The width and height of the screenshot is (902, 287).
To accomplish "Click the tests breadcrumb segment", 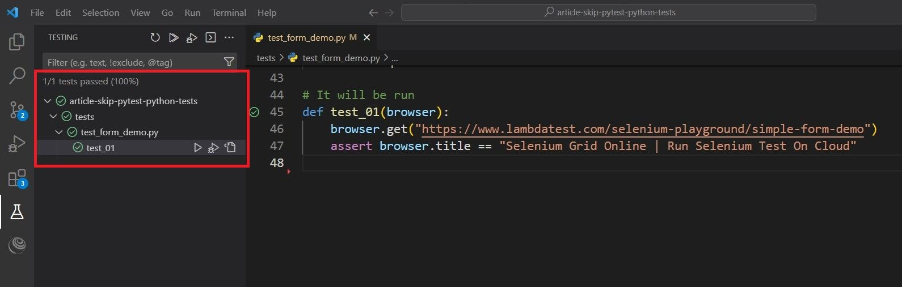I will pos(266,58).
